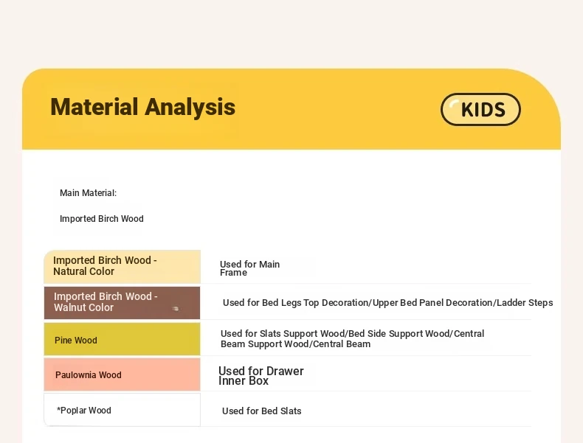This screenshot has width=583, height=443.
Task: Click the Central Beam text line
Action: pos(295,344)
